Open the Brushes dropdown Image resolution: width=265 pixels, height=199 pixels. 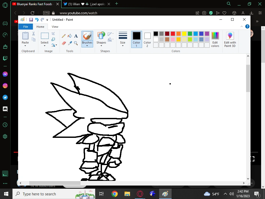click(x=87, y=46)
